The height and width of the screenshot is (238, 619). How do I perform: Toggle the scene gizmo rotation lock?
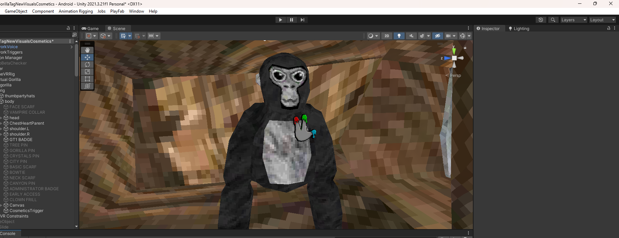tap(465, 48)
